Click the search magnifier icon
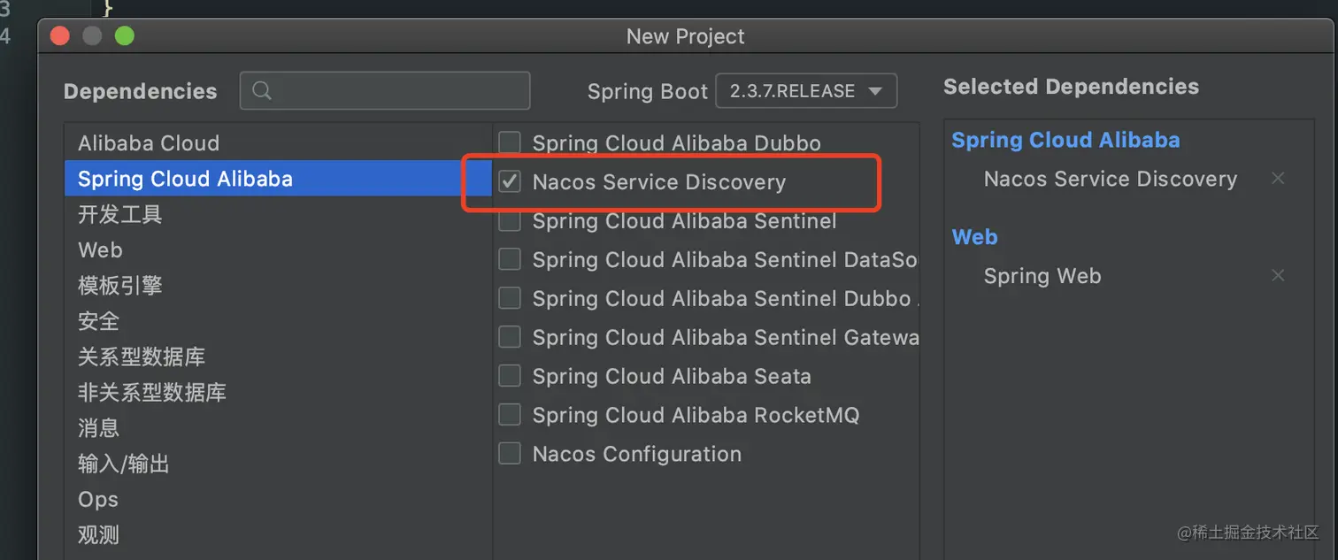The image size is (1338, 560). pyautogui.click(x=261, y=91)
